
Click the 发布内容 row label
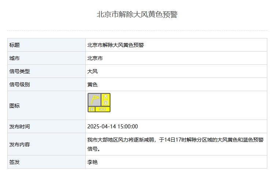20,144
